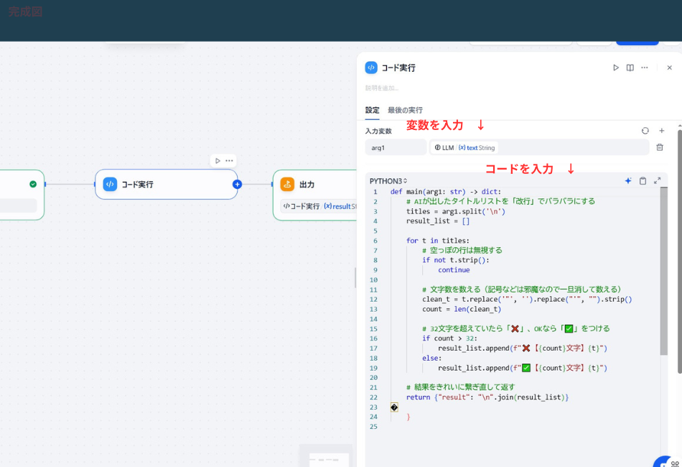Open the three-dot menu in panel header
This screenshot has height=467, width=682.
click(645, 68)
